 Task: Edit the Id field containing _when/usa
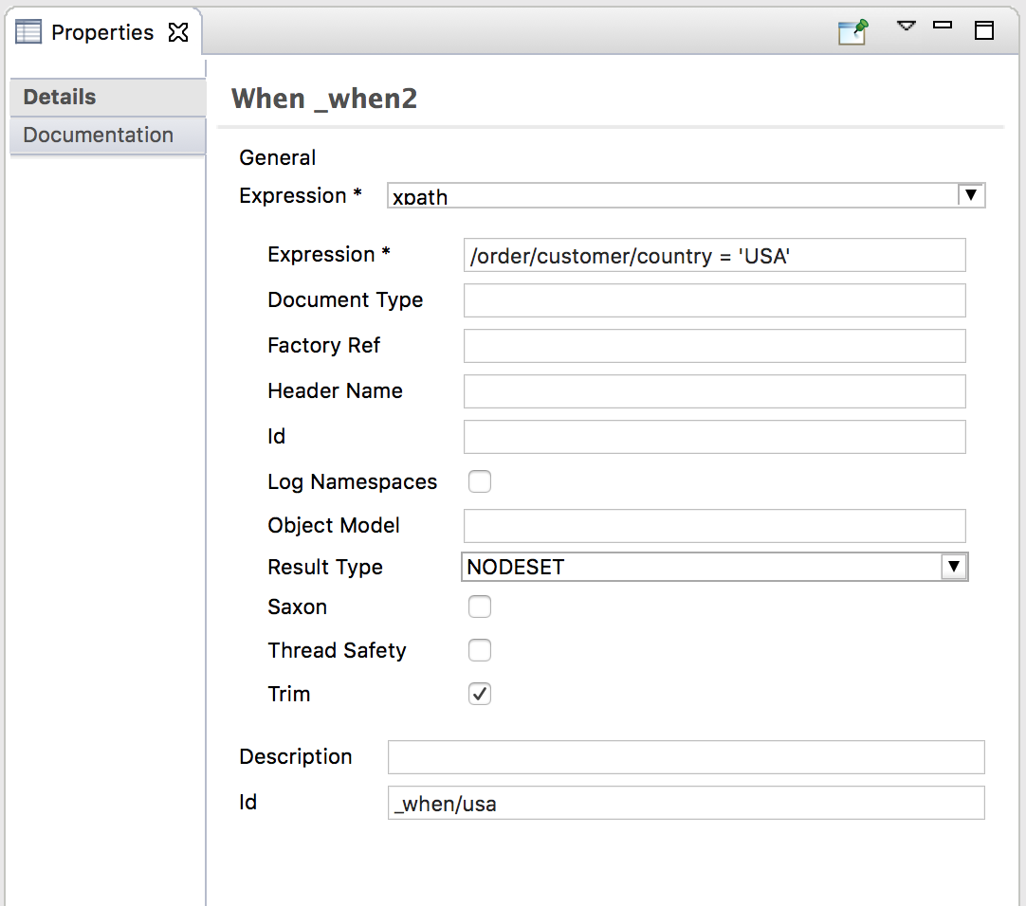686,803
